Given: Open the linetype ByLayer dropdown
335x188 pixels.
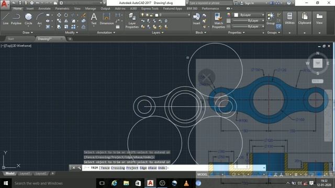Looking at the screenshot, I should [x=248, y=27].
